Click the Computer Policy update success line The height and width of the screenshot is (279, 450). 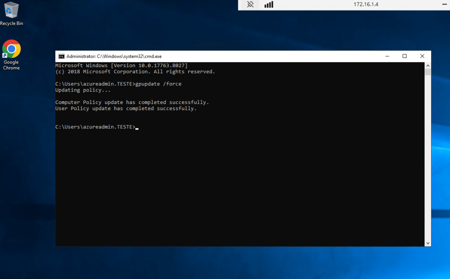pos(132,102)
